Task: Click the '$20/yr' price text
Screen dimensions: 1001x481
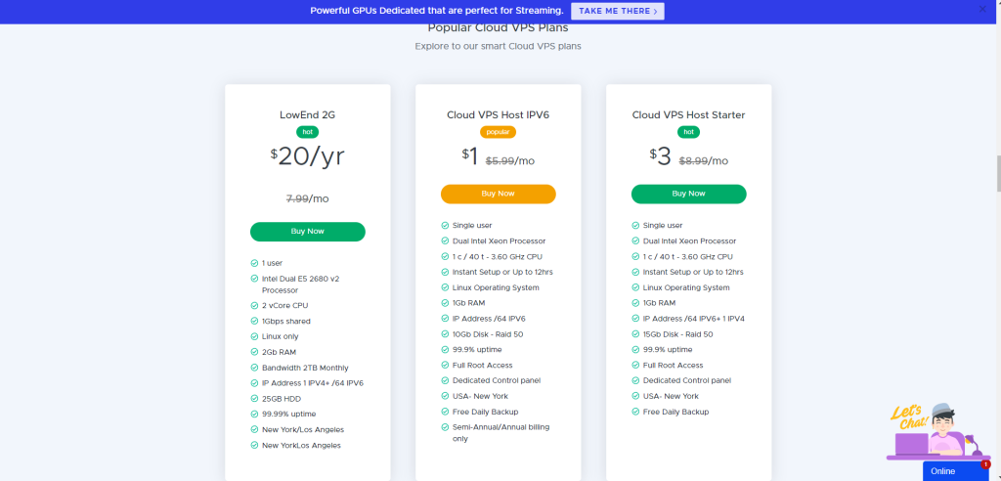Action: tap(307, 156)
